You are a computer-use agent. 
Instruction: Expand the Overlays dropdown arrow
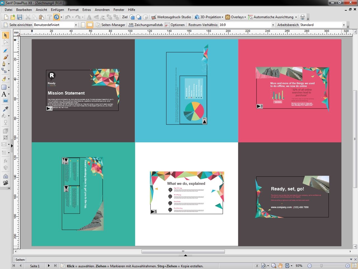point(245,17)
